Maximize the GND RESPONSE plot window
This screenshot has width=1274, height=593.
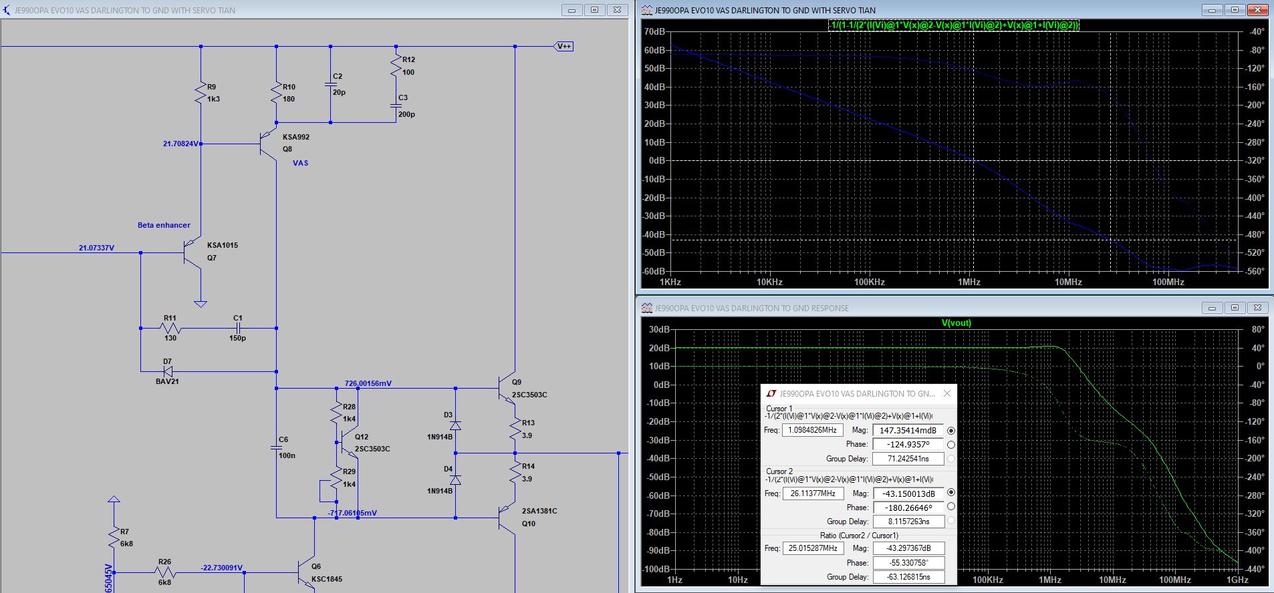click(1235, 308)
